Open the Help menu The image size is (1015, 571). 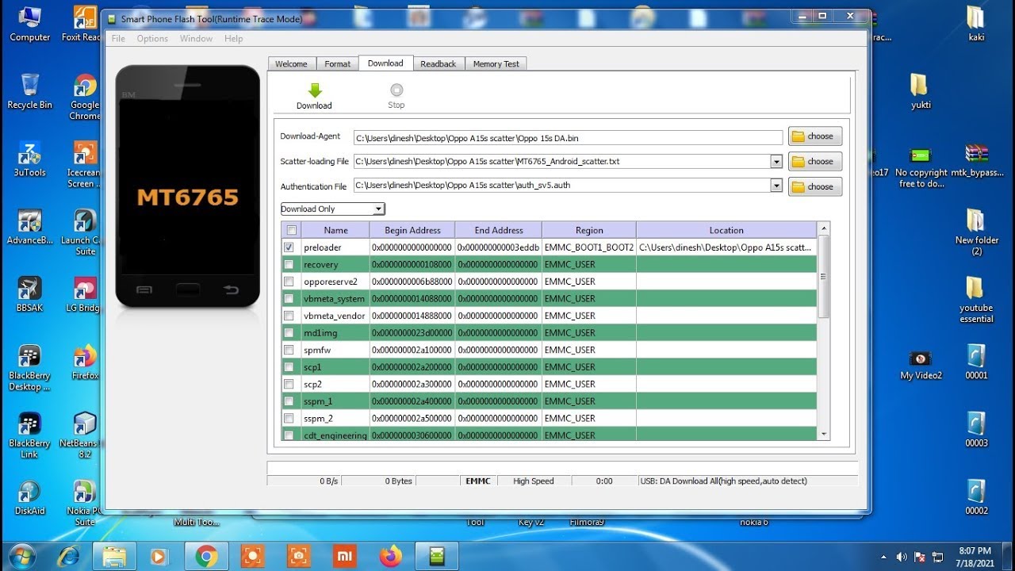point(233,38)
